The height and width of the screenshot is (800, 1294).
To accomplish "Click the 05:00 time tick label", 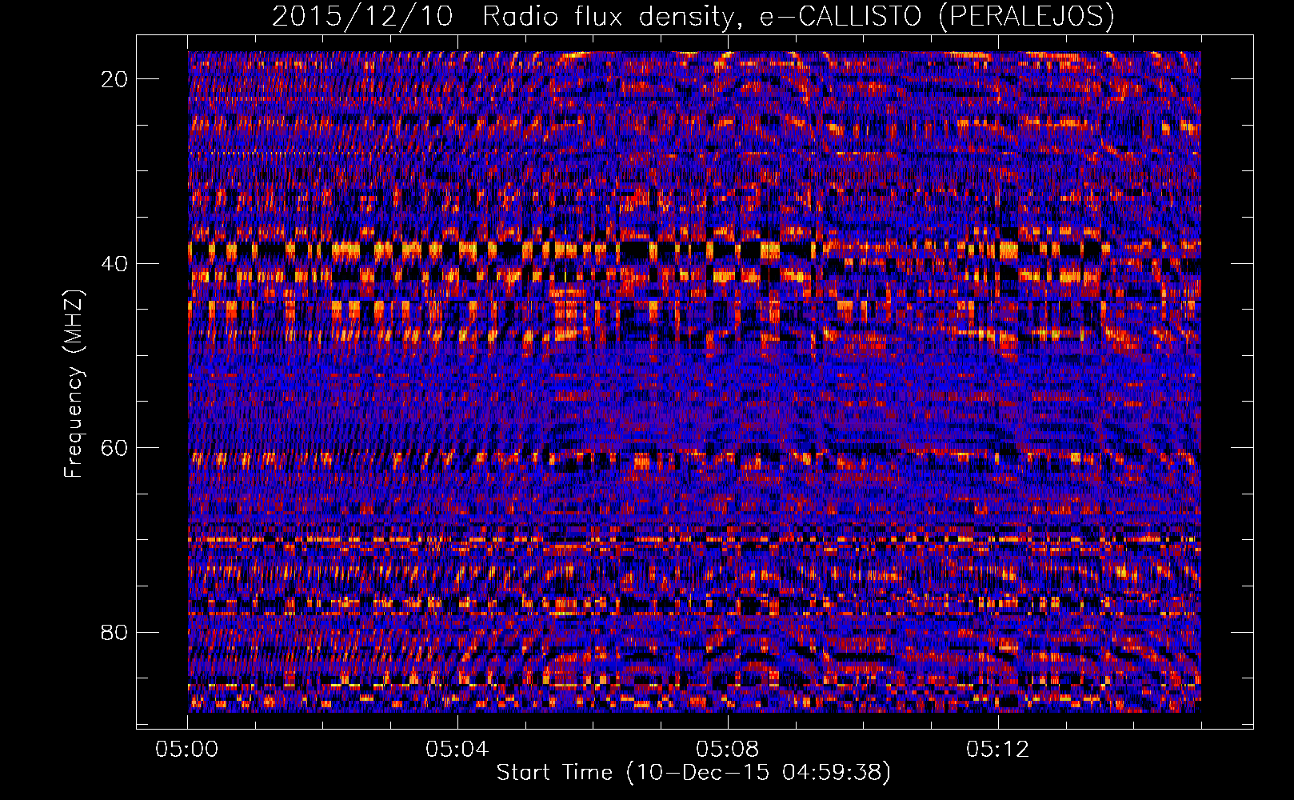I will (x=187, y=750).
